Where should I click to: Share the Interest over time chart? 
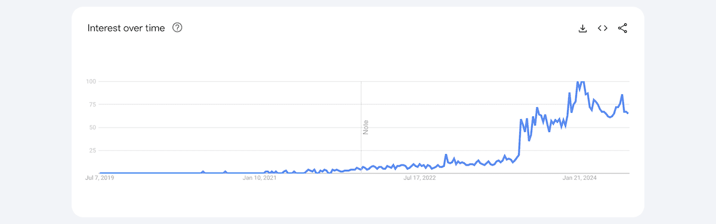pyautogui.click(x=622, y=28)
